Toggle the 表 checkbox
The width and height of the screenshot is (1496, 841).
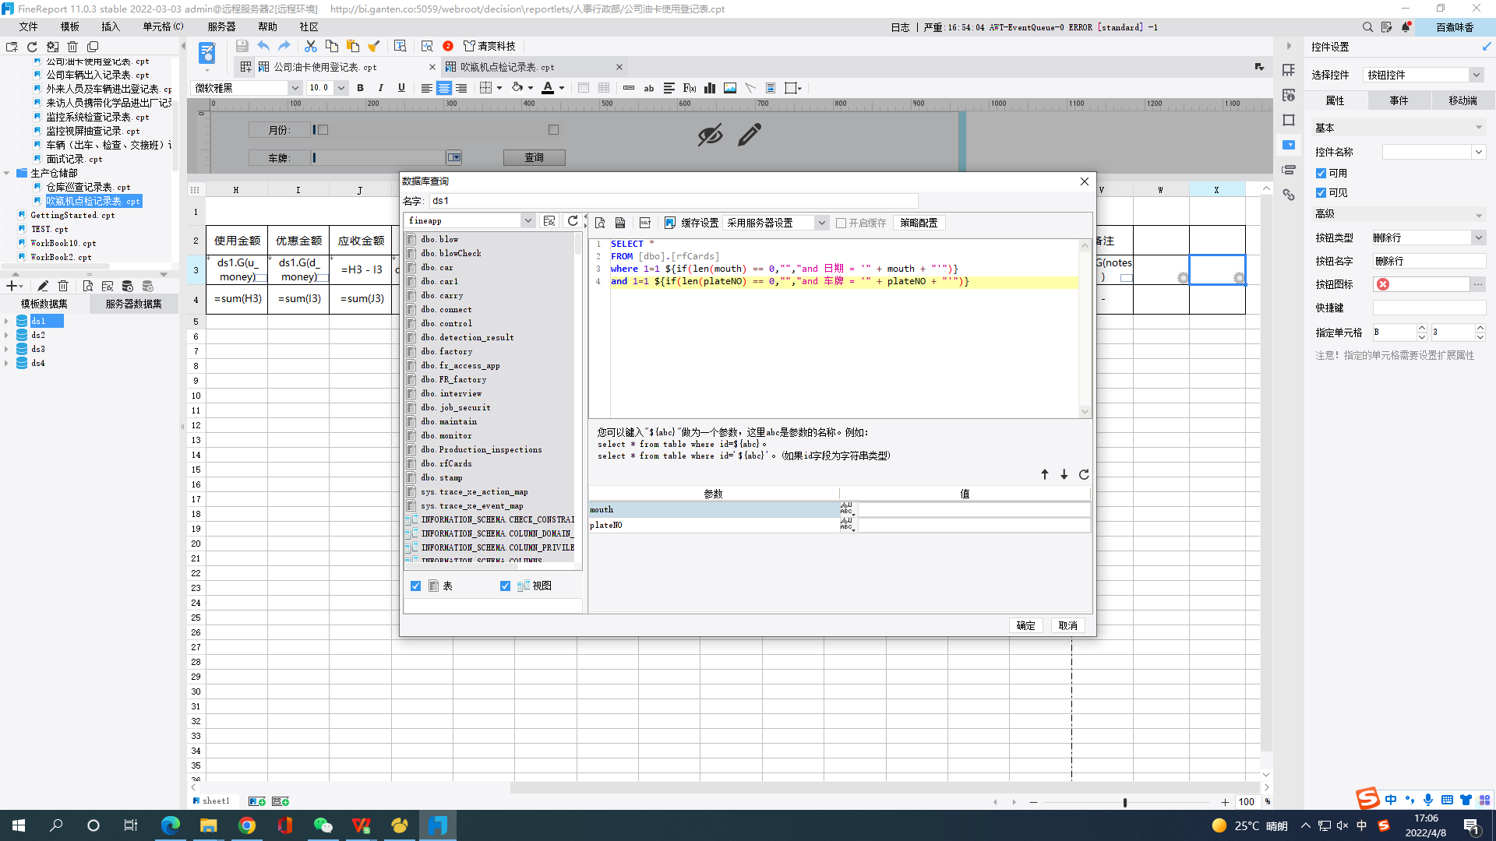(x=416, y=586)
